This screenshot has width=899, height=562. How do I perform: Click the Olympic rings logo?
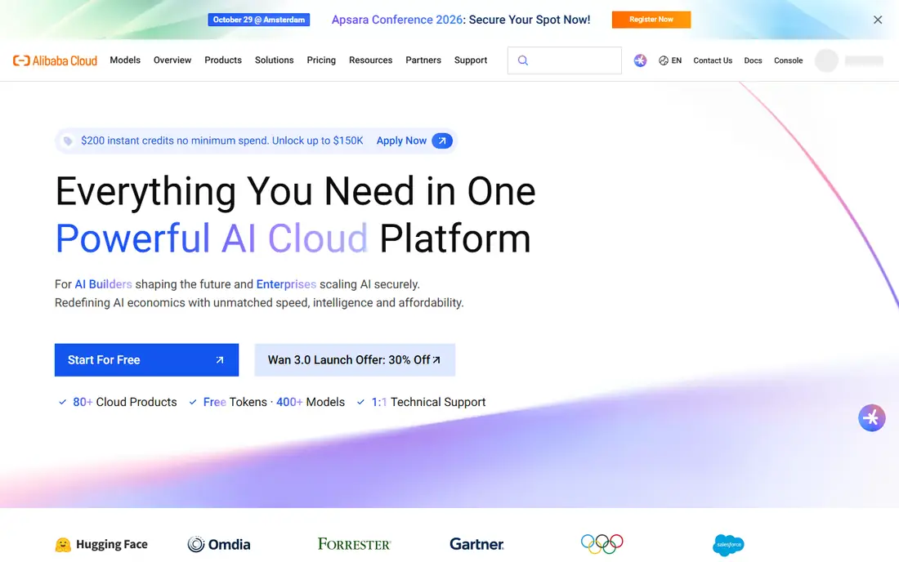pos(602,544)
